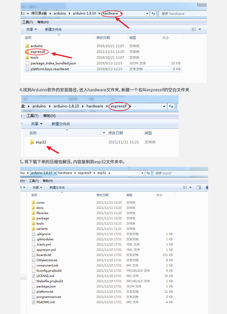Open 帮助(H) menu in espressif window

tap(49, 116)
